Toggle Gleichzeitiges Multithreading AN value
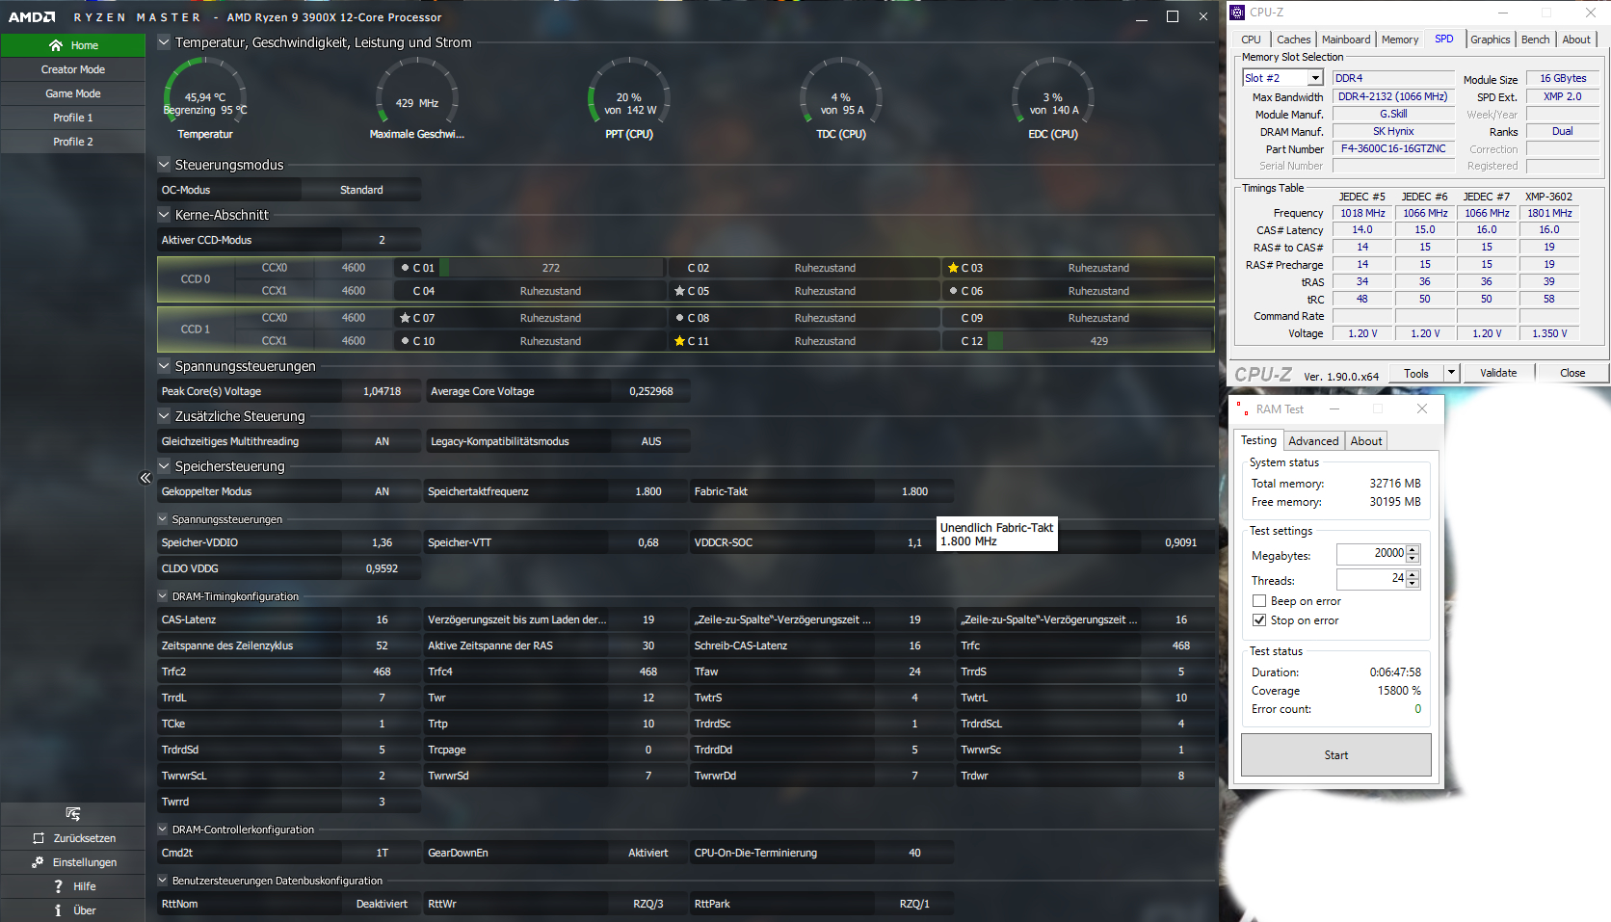1611x922 pixels. 382,441
